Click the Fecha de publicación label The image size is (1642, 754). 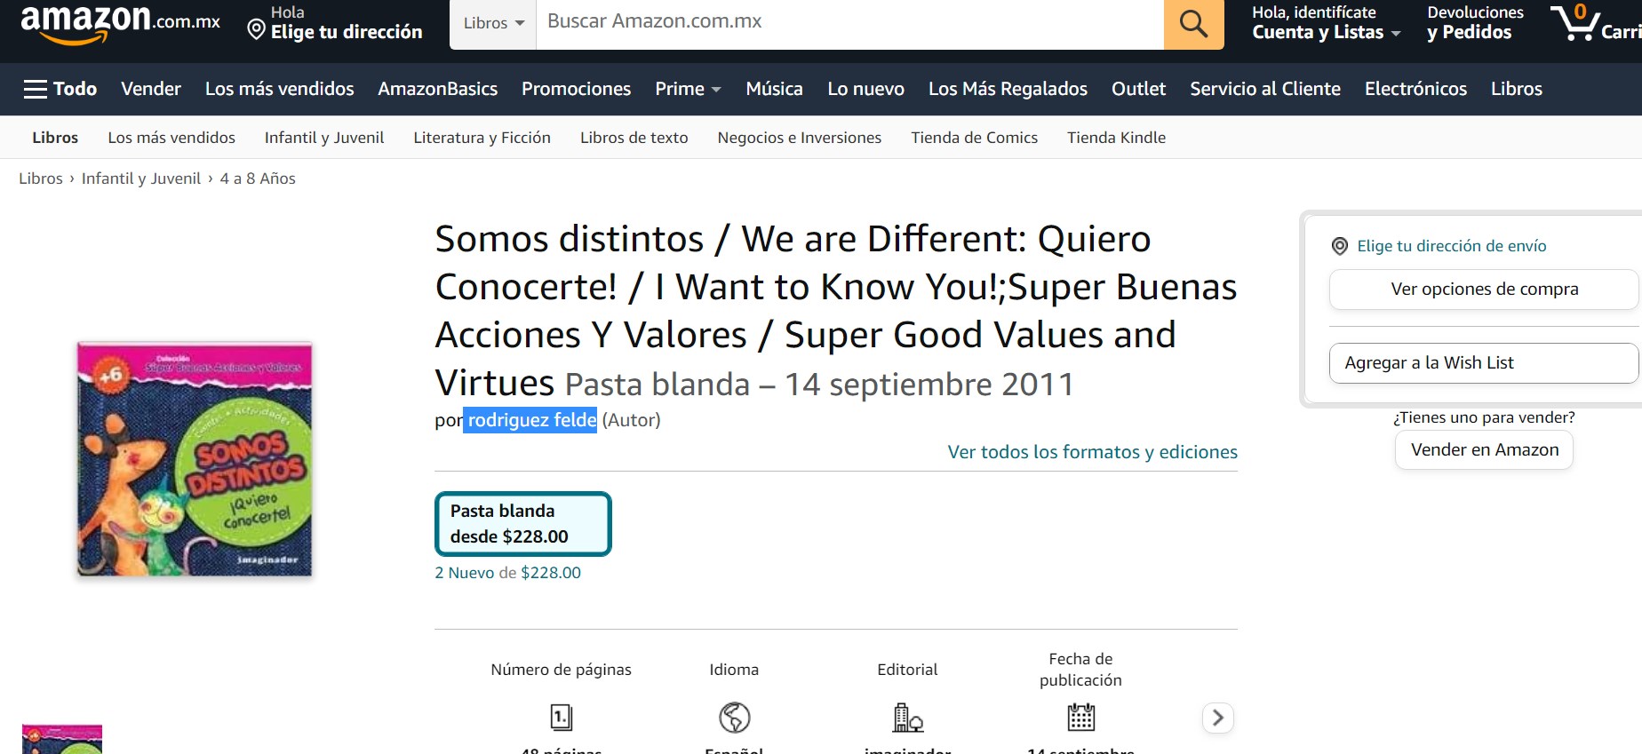pos(1080,670)
